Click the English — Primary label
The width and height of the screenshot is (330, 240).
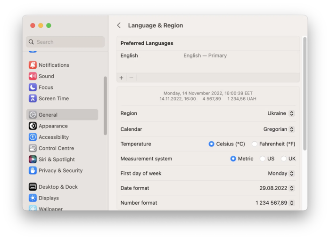click(x=205, y=56)
